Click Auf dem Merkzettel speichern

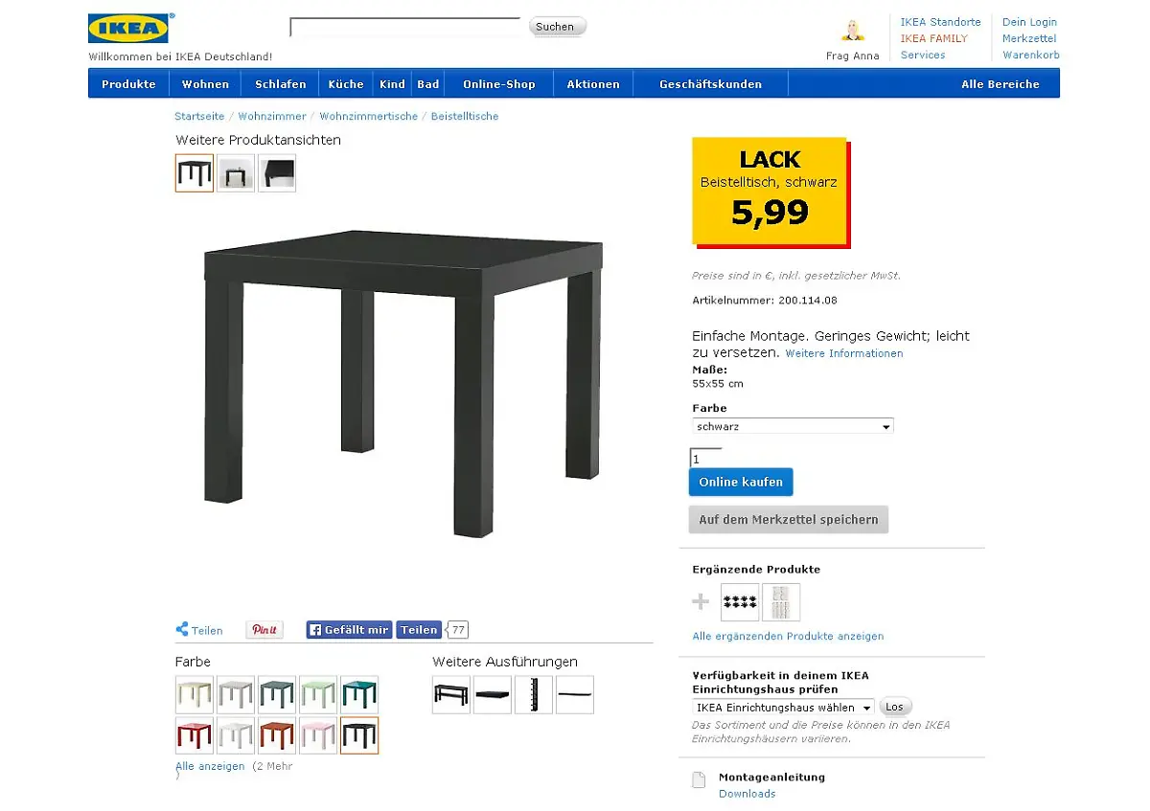click(x=788, y=520)
